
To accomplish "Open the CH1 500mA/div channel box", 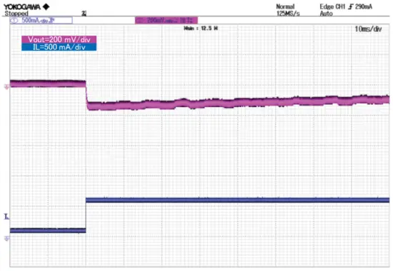I will coord(41,20).
